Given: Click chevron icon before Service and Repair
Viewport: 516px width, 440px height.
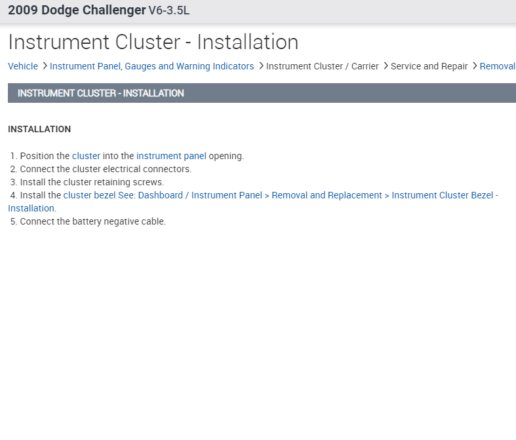Looking at the screenshot, I should (x=386, y=66).
